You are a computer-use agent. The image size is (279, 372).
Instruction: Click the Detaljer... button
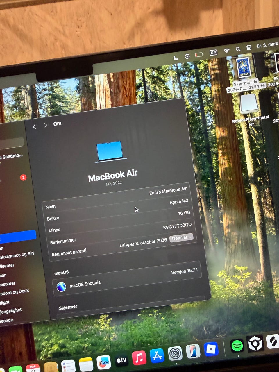181,237
